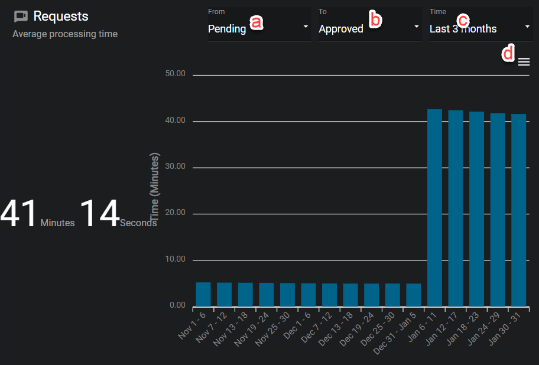Select the Dec 25 - 30 bar
The width and height of the screenshot is (539, 365).
392,295
